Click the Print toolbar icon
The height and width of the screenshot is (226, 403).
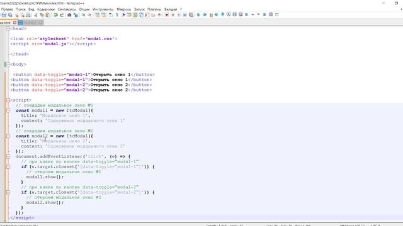coord(28,15)
